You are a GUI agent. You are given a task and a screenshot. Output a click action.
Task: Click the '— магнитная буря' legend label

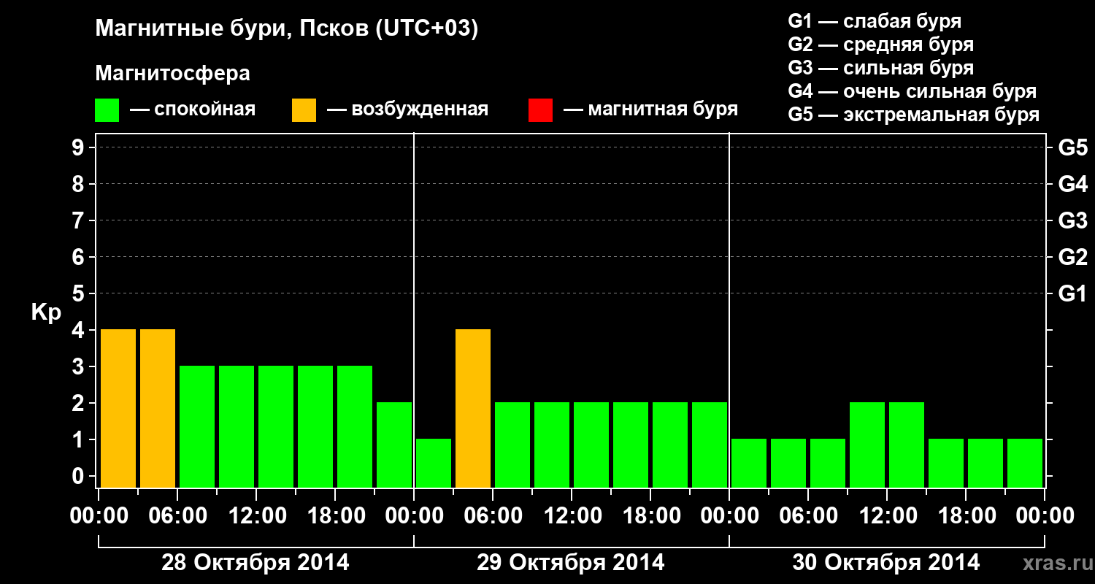coord(650,109)
